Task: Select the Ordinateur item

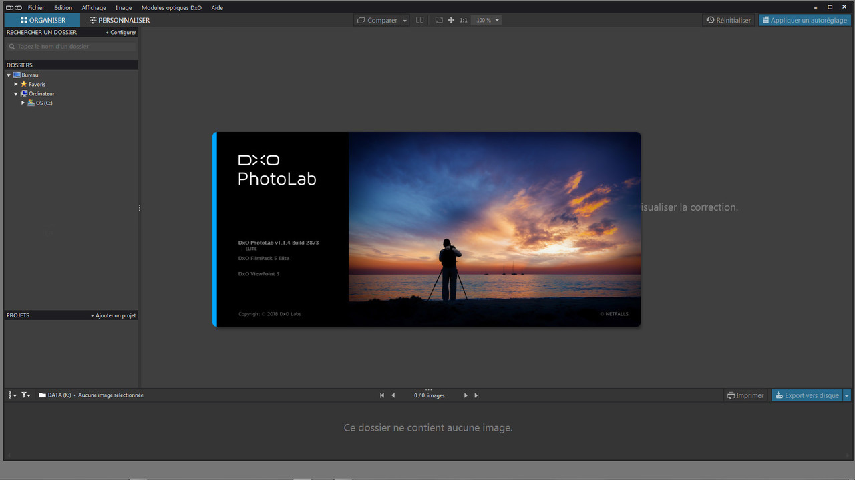Action: [x=41, y=94]
